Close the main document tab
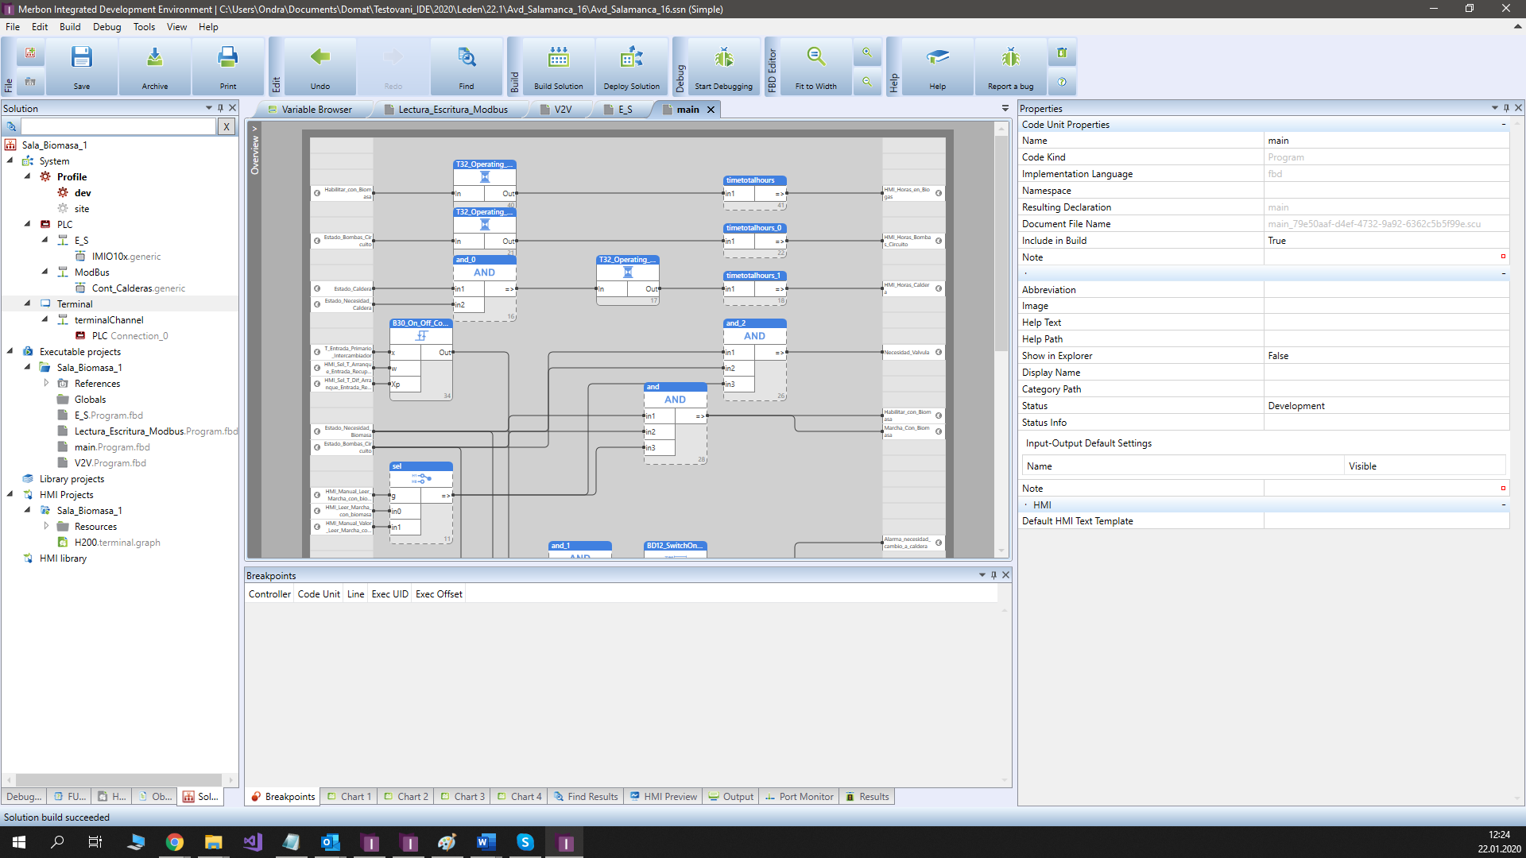The image size is (1526, 858). click(711, 110)
